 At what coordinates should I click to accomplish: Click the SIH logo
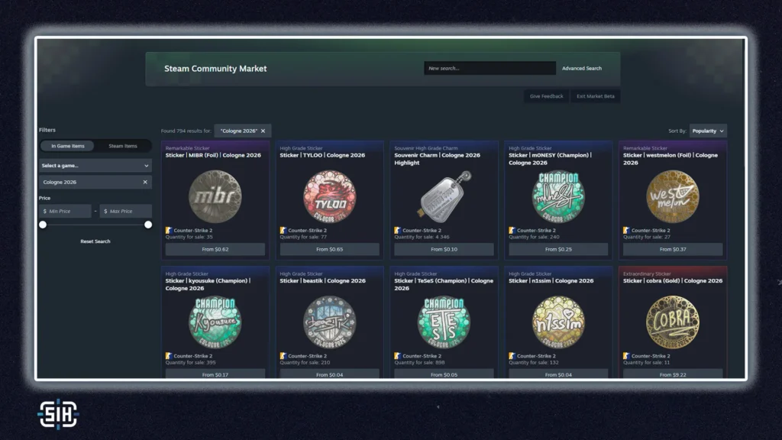[58, 414]
